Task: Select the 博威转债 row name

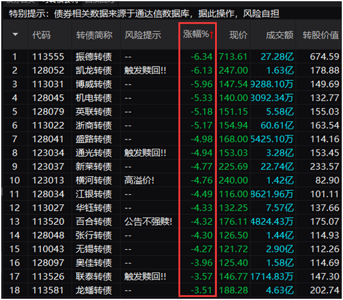Action: (x=94, y=85)
